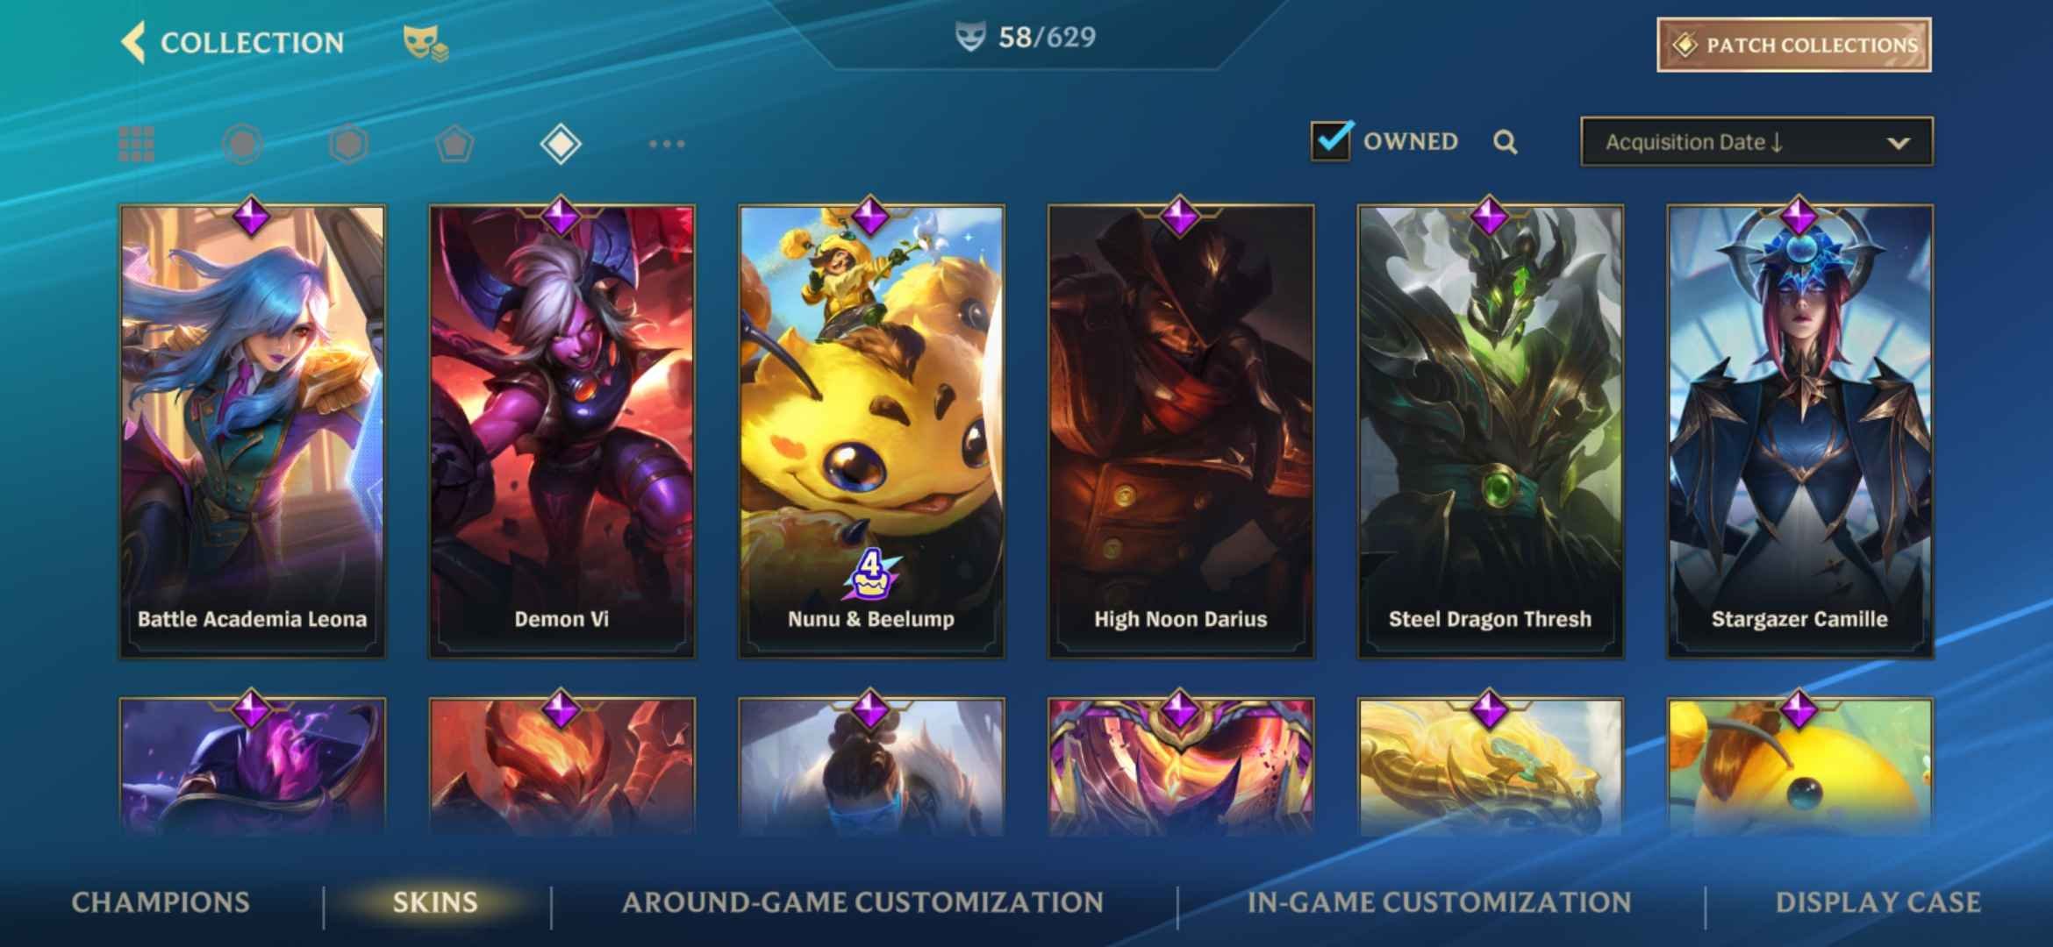
Task: Open skin search with magnifier icon
Action: click(1506, 142)
